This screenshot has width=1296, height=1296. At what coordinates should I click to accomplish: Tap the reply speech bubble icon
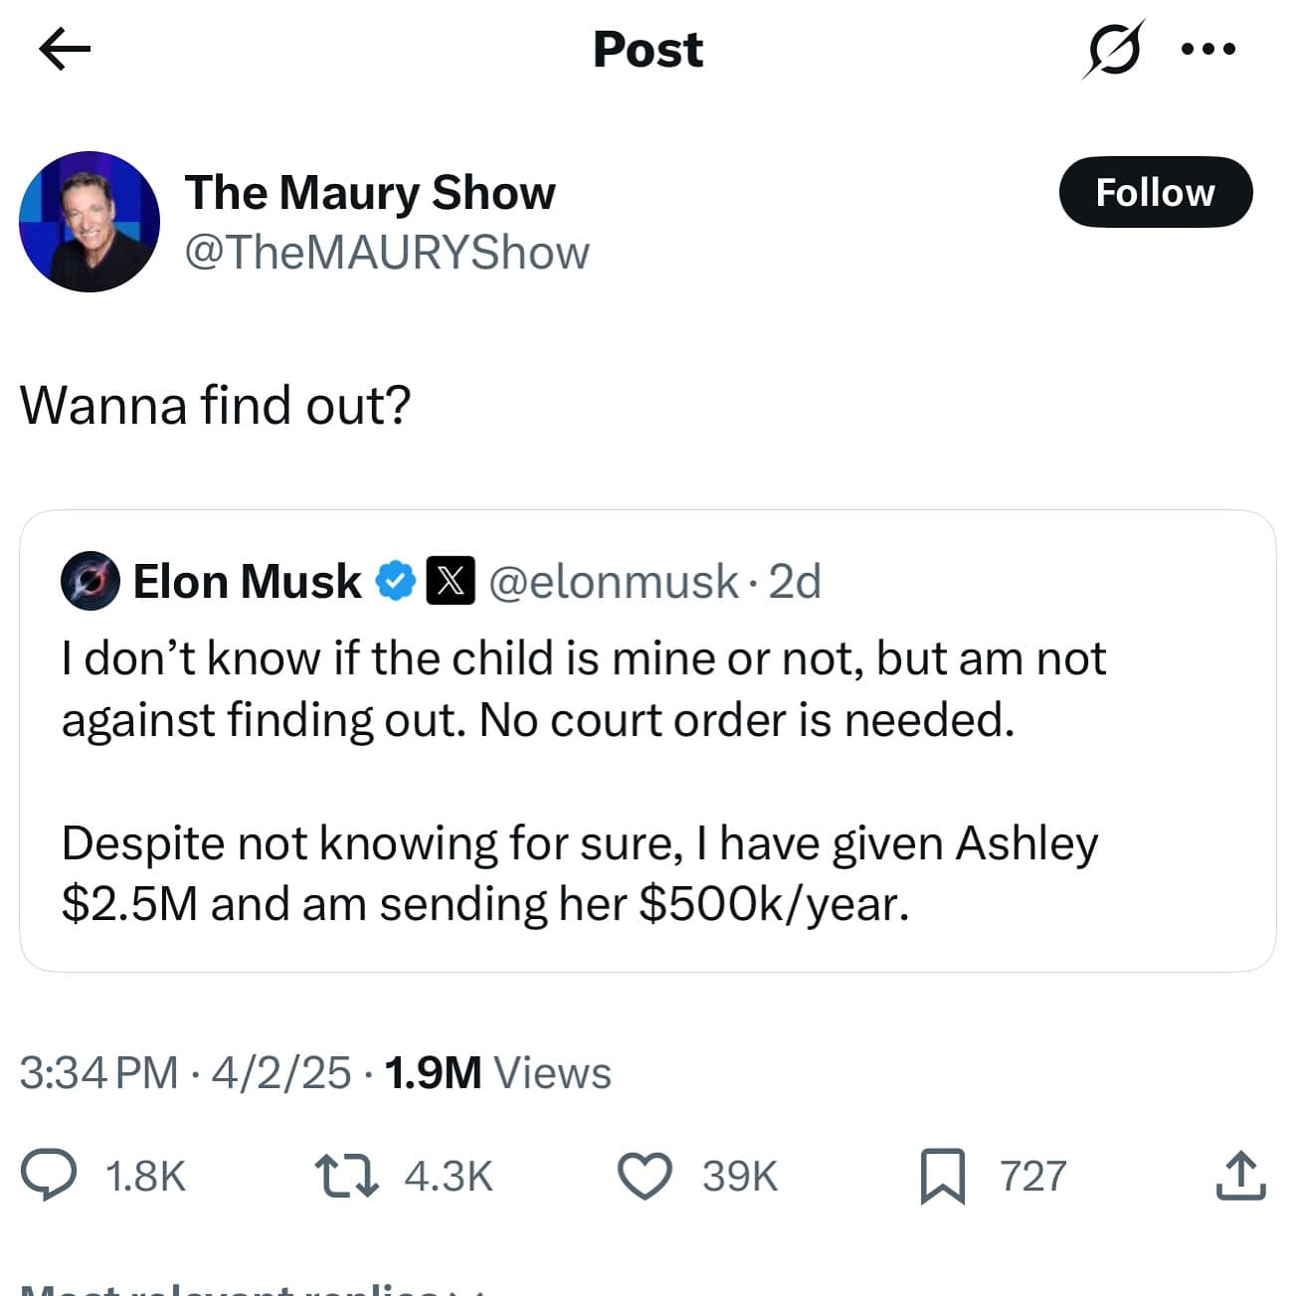tap(49, 1175)
